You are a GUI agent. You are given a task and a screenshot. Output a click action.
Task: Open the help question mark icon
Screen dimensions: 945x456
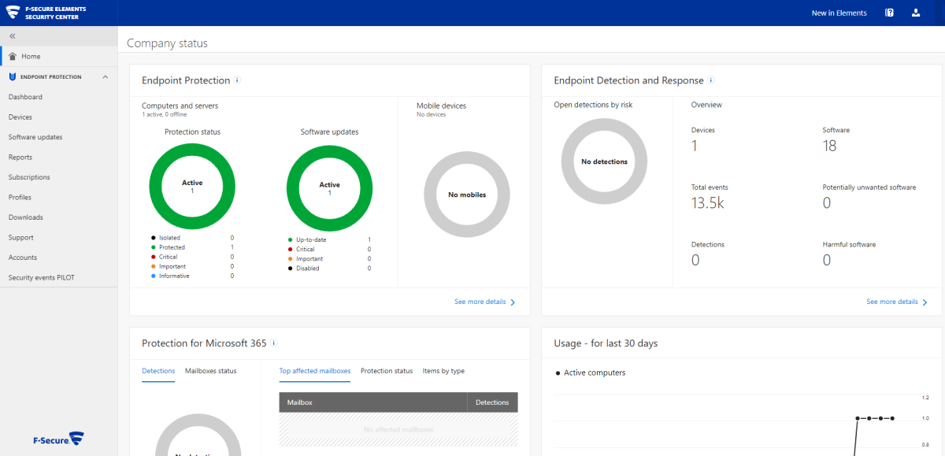[x=889, y=13]
